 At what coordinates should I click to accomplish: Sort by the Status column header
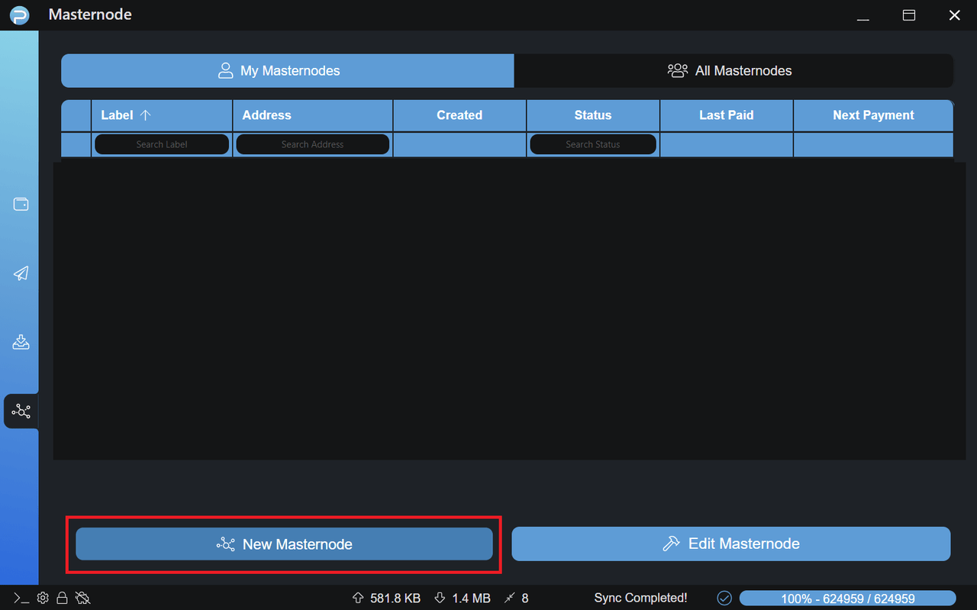[592, 115]
